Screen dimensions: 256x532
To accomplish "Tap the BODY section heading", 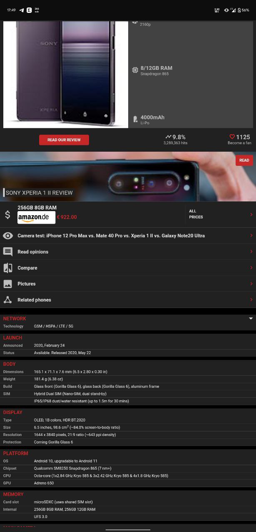I will (10, 364).
